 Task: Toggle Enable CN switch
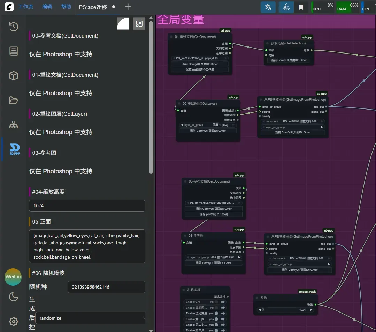[216, 302]
